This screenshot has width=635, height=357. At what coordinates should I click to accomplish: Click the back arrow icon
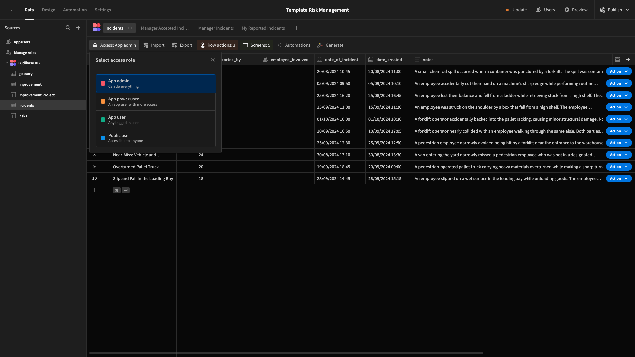13,10
